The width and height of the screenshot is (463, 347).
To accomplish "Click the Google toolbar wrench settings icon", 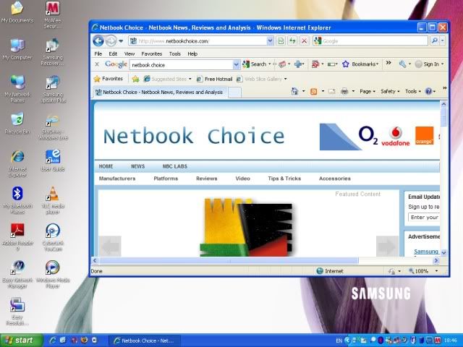I will 403,64.
